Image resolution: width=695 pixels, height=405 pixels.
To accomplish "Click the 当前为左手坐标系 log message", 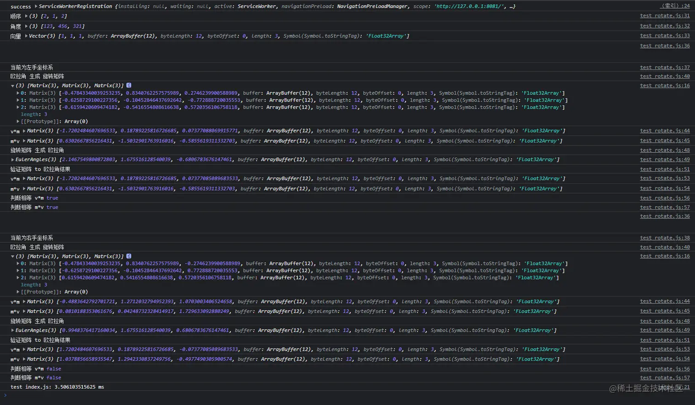I will (x=32, y=67).
